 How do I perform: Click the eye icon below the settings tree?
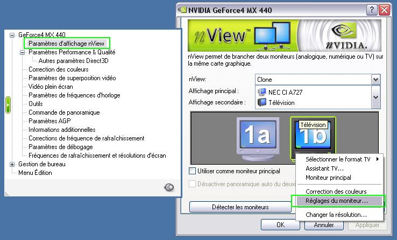tap(168, 187)
